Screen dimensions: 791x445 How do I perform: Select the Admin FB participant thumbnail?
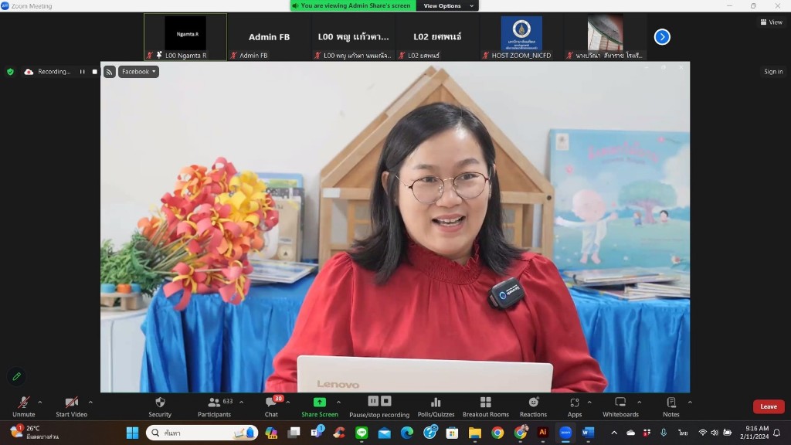pos(269,37)
